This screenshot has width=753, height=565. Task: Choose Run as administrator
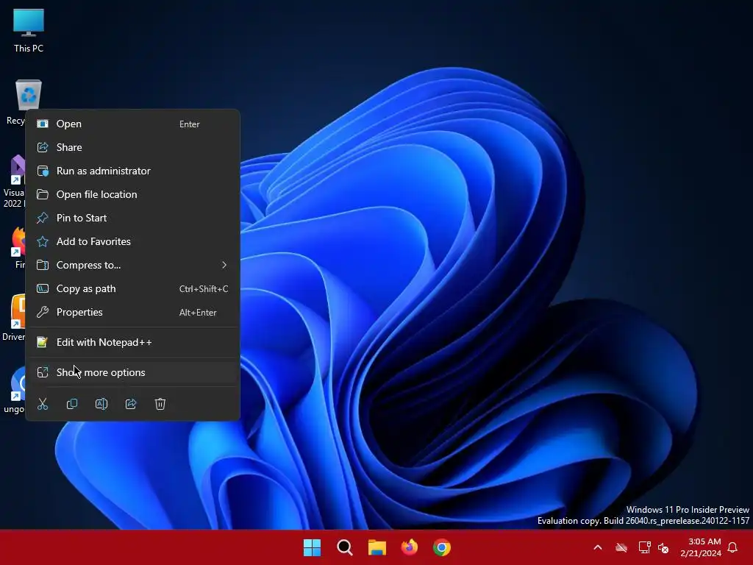(132, 171)
